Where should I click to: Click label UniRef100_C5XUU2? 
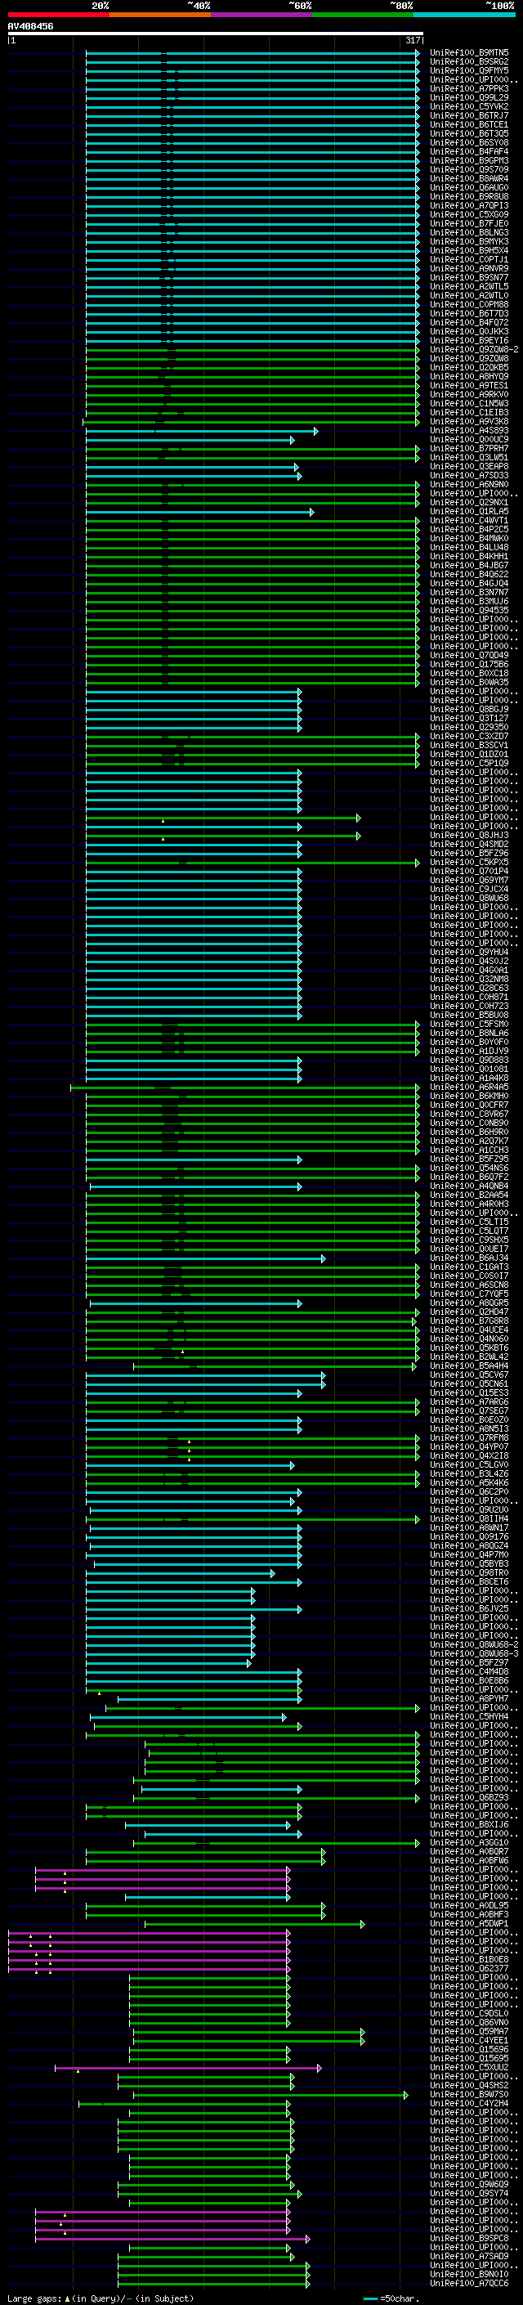469,2066
